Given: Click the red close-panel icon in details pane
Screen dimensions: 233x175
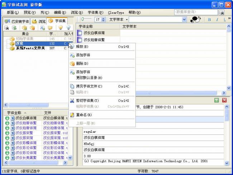Looking at the screenshot, I should [x=224, y=100].
